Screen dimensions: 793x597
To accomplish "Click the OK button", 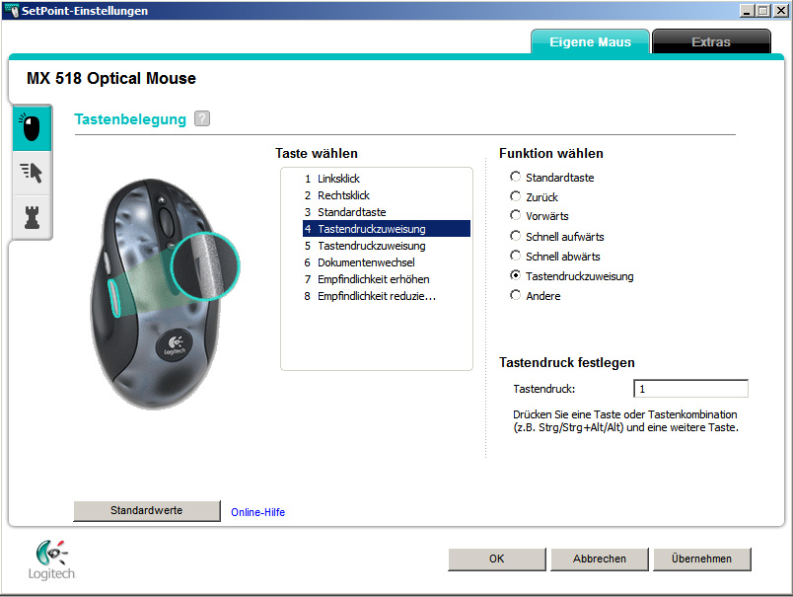I will pyautogui.click(x=497, y=559).
